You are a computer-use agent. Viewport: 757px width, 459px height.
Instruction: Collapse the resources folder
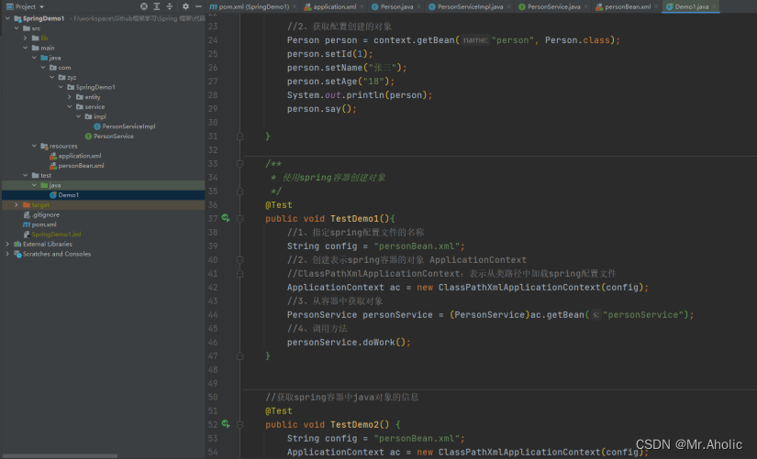[34, 146]
